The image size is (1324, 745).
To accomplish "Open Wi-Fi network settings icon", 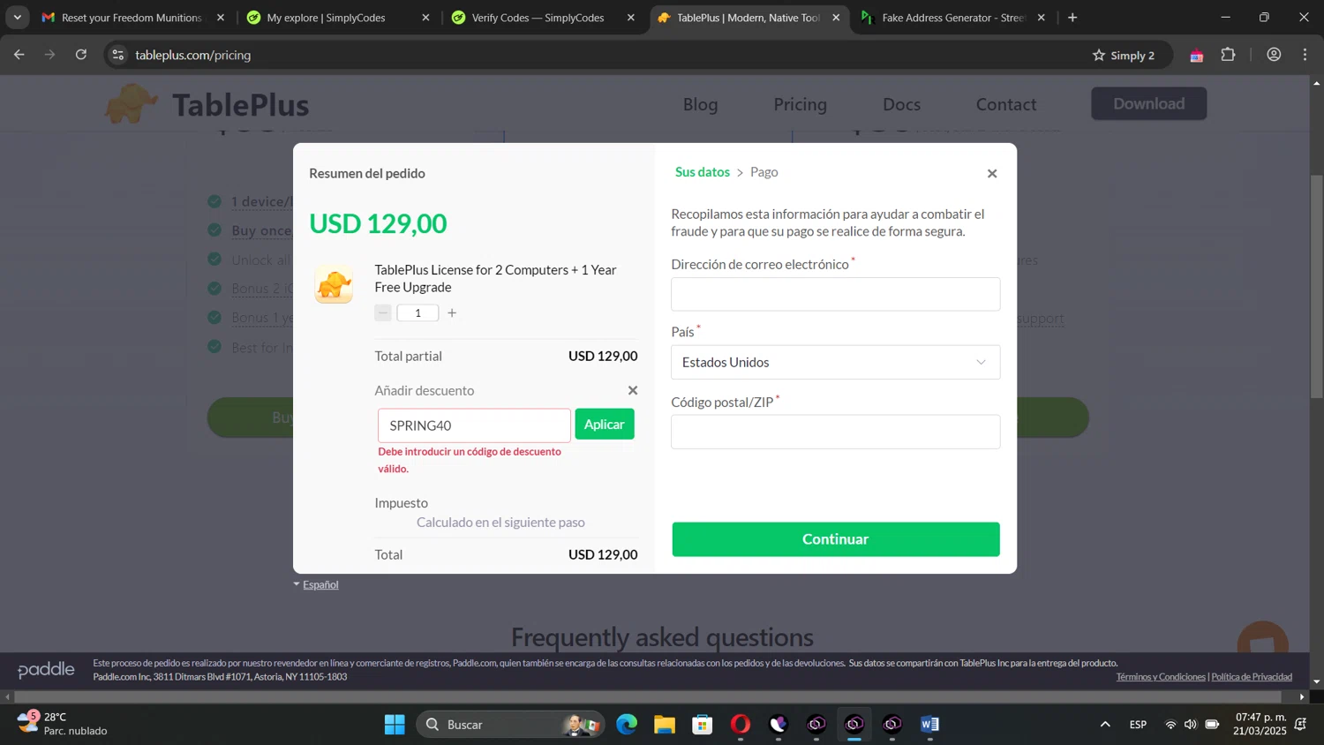I will (1170, 725).
